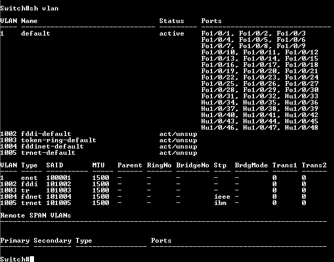Click the 'MTU' column header

tap(98, 165)
